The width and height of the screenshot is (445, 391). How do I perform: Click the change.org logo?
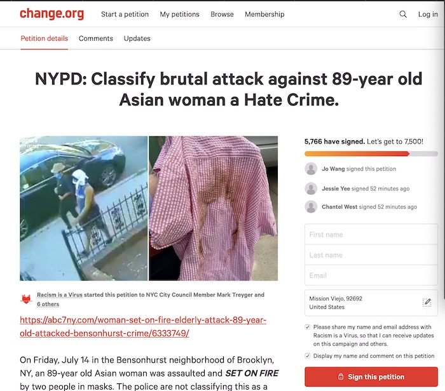tap(51, 13)
